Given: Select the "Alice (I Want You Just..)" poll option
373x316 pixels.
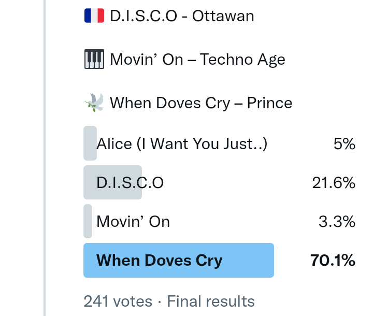Looking at the screenshot, I should [x=182, y=143].
